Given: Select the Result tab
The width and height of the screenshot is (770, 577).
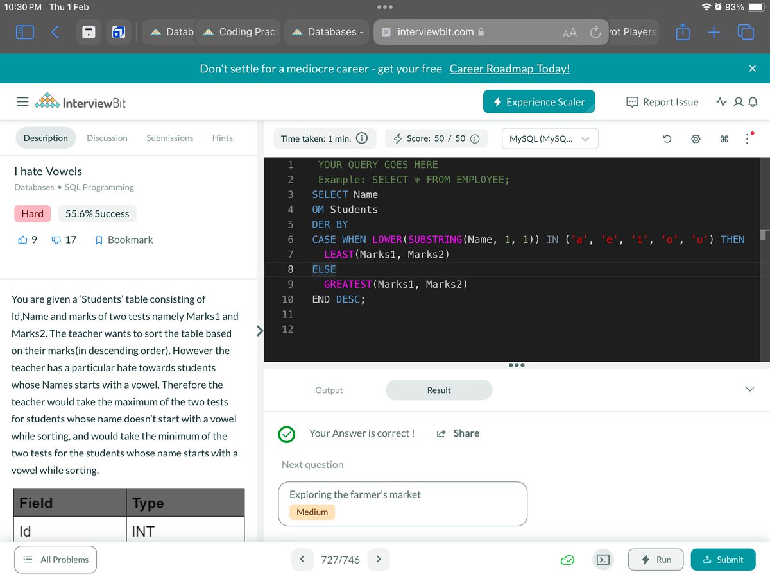Looking at the screenshot, I should (439, 390).
